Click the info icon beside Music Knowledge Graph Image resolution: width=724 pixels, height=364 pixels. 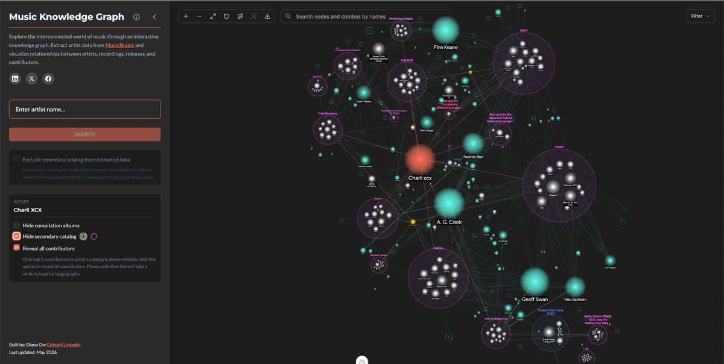click(x=136, y=17)
